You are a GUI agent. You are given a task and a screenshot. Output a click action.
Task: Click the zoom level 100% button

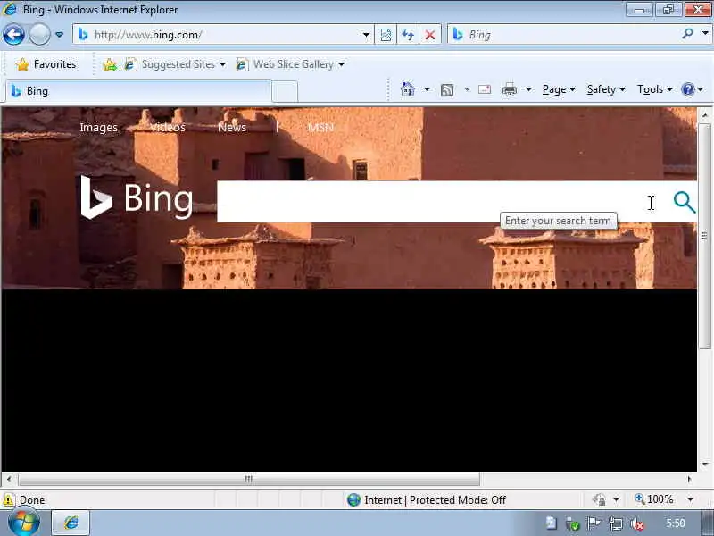[x=654, y=499]
